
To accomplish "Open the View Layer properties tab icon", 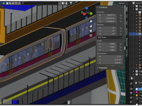I will [x=131, y=98].
